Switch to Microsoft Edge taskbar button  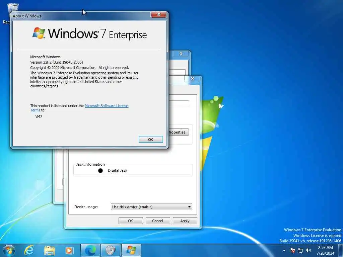click(x=90, y=250)
